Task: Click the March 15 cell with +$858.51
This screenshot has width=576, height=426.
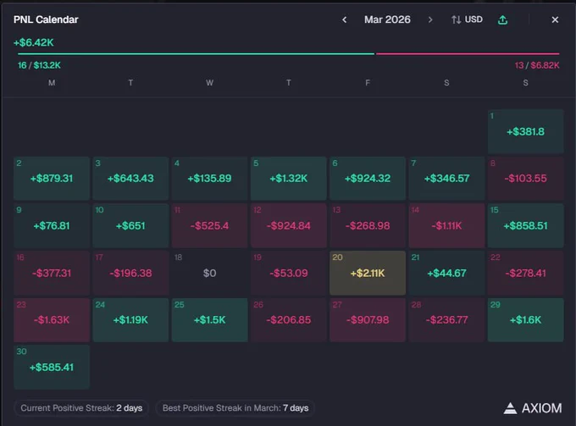Action: [x=525, y=225]
